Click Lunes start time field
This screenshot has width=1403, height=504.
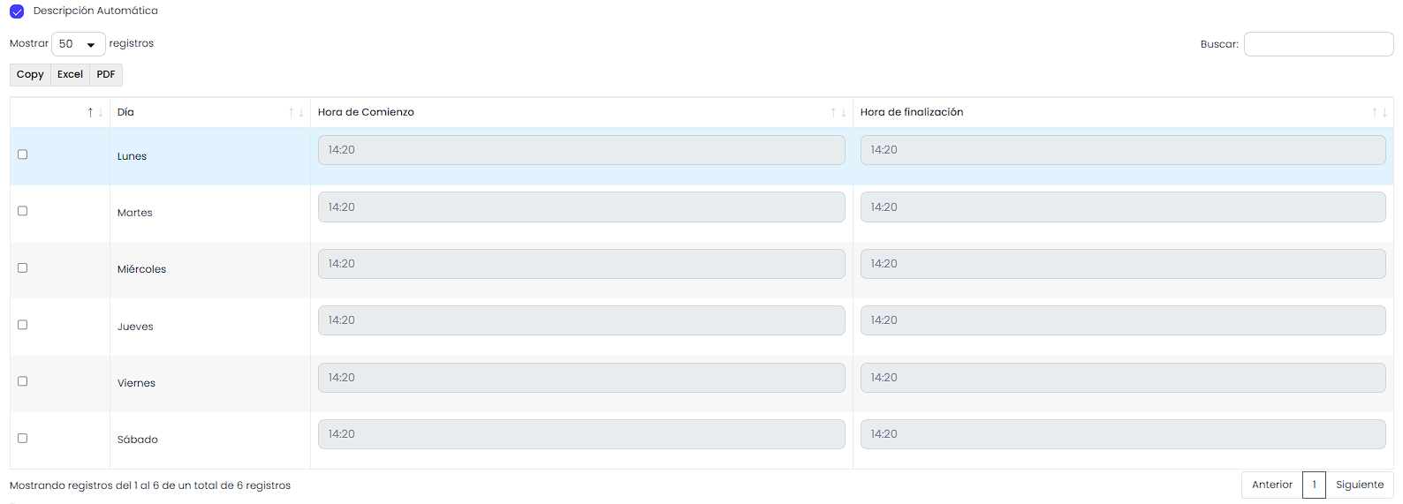tap(581, 150)
